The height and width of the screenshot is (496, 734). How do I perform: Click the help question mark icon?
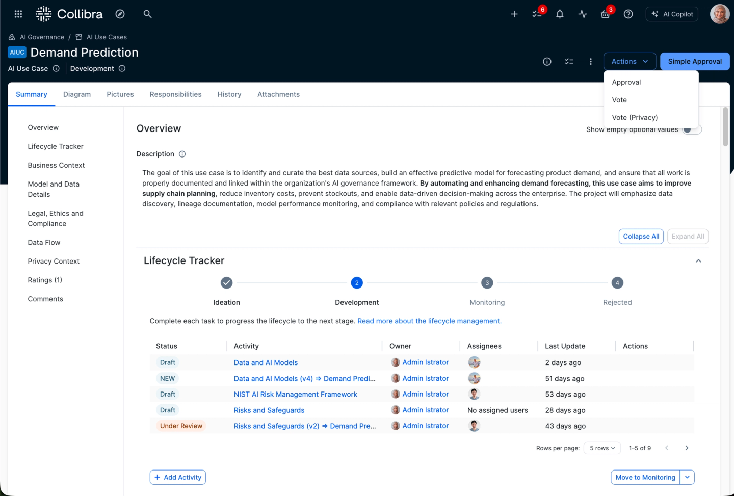628,14
